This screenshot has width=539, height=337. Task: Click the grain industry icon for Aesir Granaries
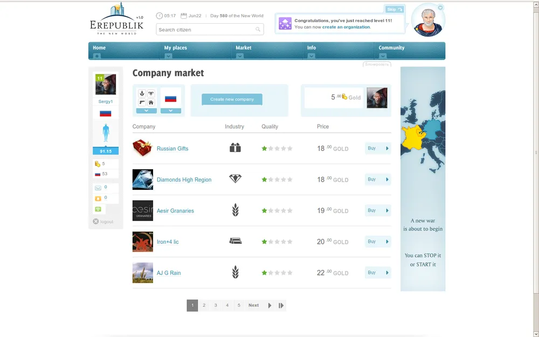coord(235,210)
